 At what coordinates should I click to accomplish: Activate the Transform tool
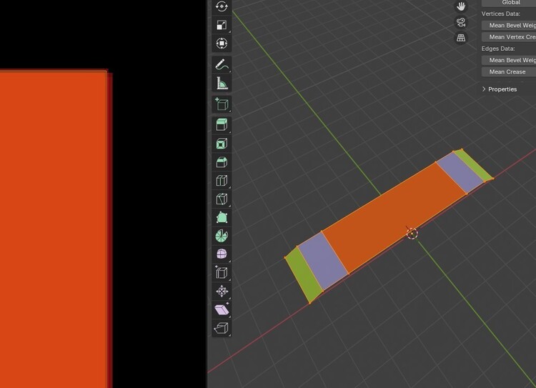pos(222,44)
